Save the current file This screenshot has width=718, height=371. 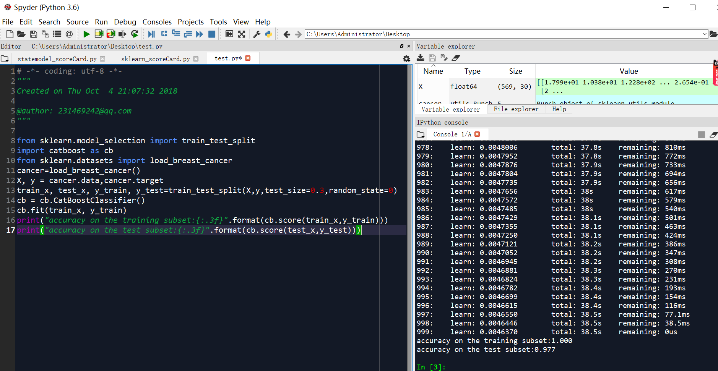point(34,34)
